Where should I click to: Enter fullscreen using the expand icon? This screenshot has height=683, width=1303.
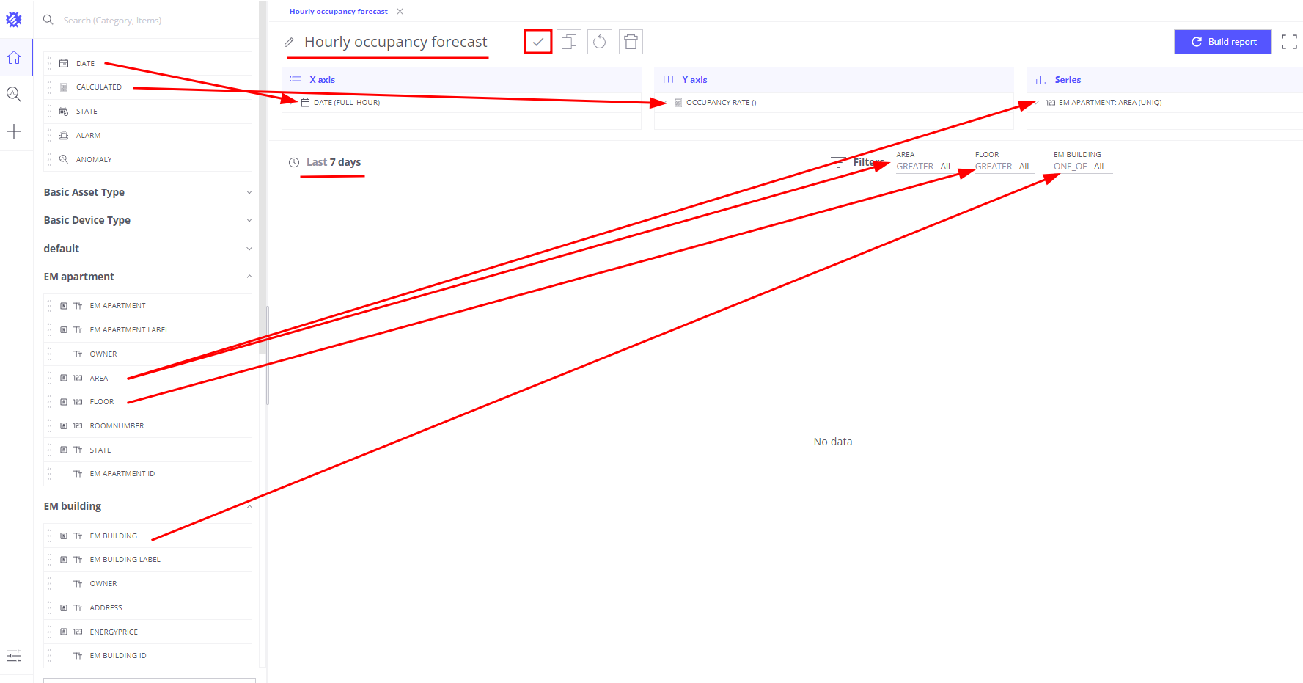1288,42
